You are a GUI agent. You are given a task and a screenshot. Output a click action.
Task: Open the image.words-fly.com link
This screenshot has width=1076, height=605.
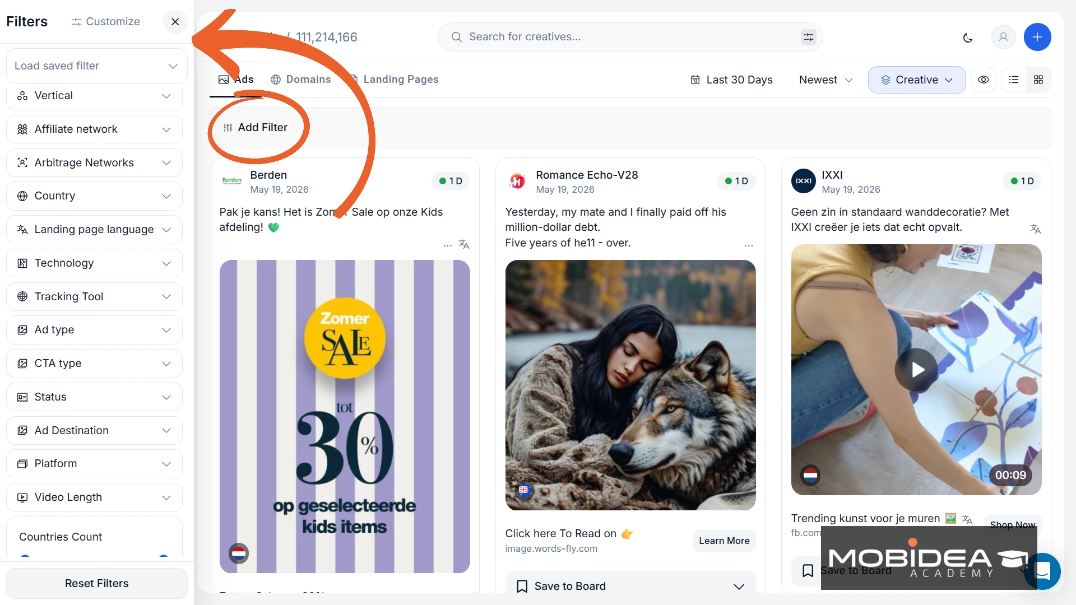pyautogui.click(x=551, y=549)
